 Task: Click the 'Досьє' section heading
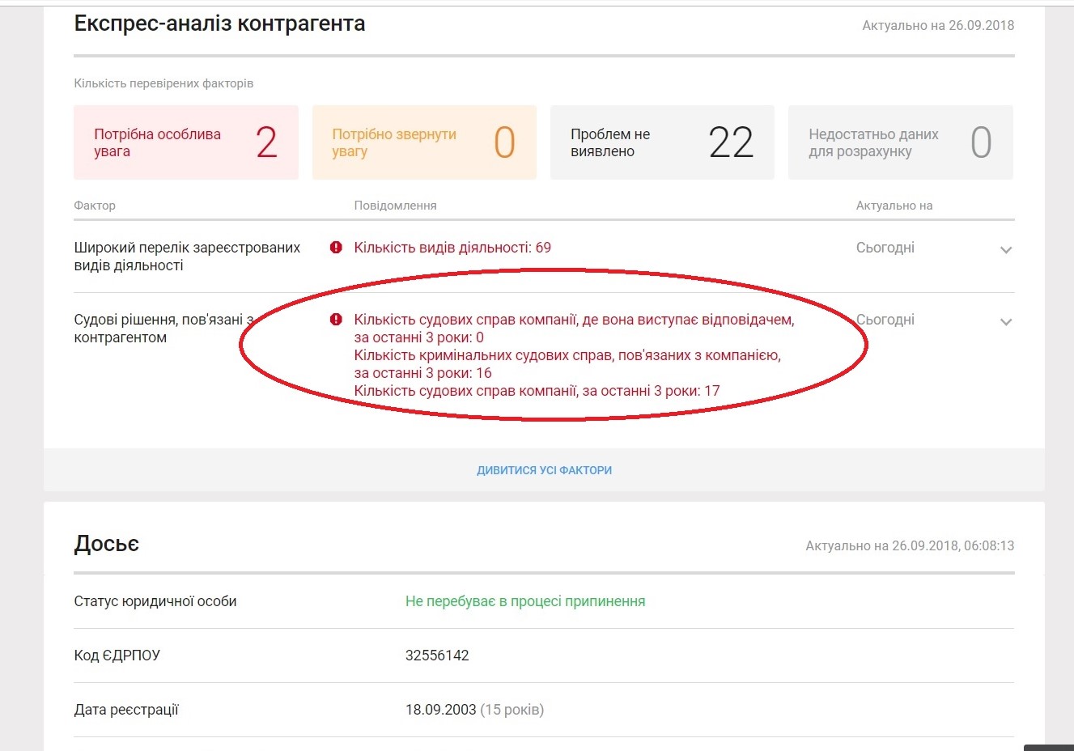point(106,544)
